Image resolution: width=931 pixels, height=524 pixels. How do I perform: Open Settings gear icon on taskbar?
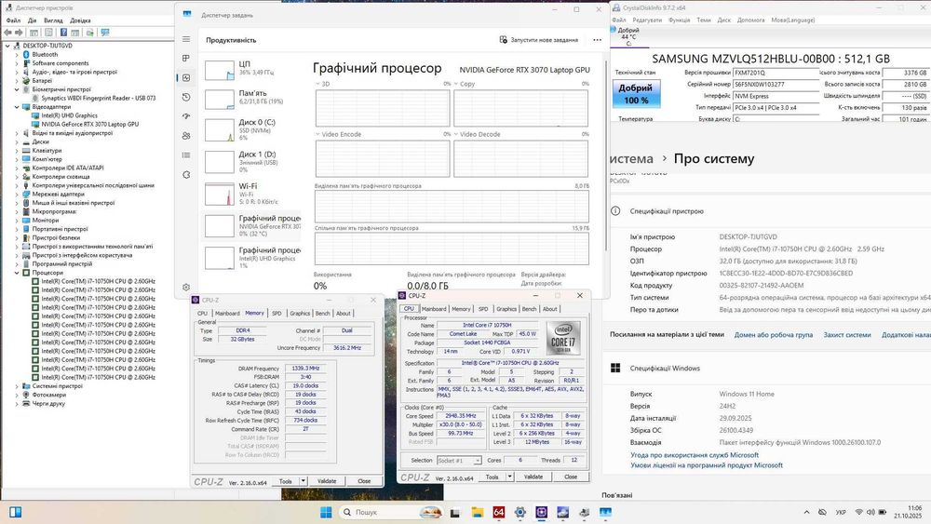tap(520, 512)
